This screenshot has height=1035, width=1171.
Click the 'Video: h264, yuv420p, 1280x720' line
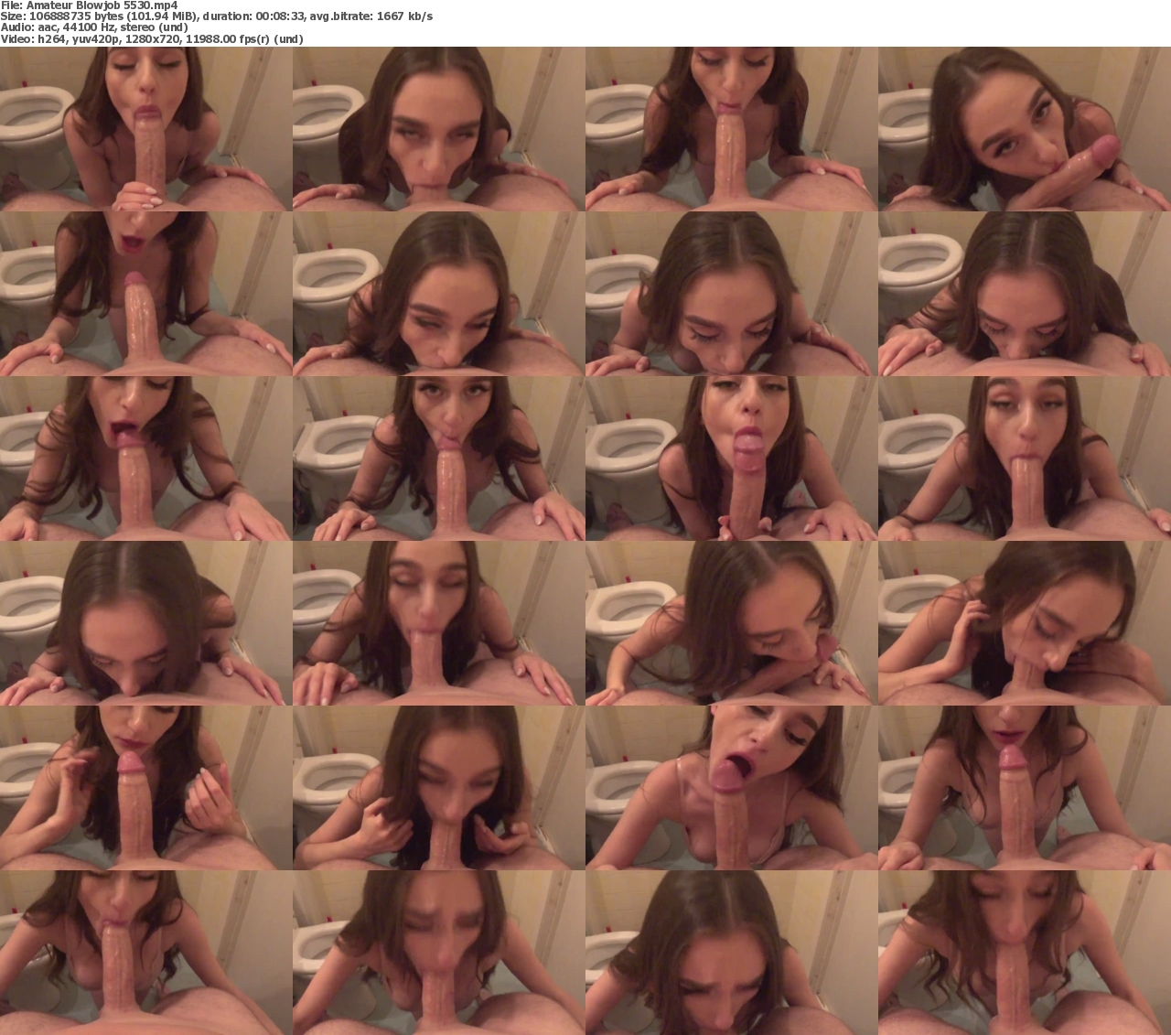click(x=152, y=38)
